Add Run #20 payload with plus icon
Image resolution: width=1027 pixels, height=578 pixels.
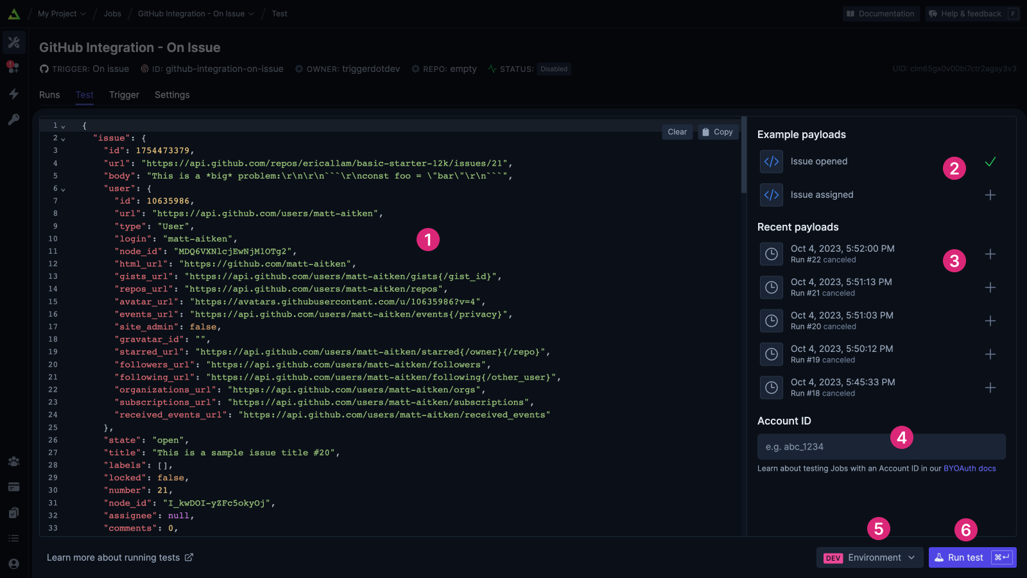[990, 320]
